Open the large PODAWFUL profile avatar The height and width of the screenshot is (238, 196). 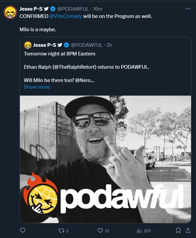point(10,12)
